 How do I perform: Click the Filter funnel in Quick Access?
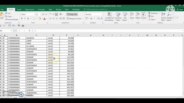click(x=19, y=26)
